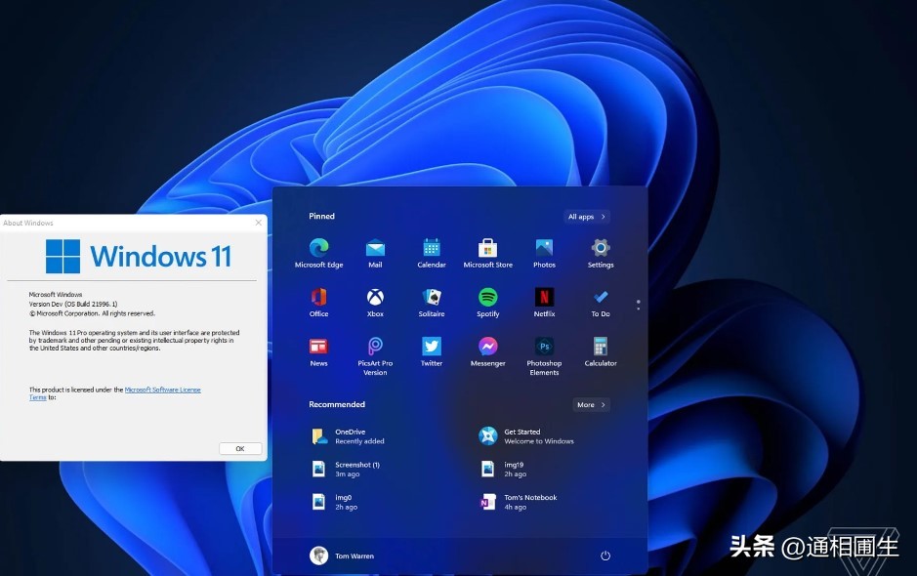Open PicsArt Pro Version
The width and height of the screenshot is (917, 576).
tap(375, 347)
